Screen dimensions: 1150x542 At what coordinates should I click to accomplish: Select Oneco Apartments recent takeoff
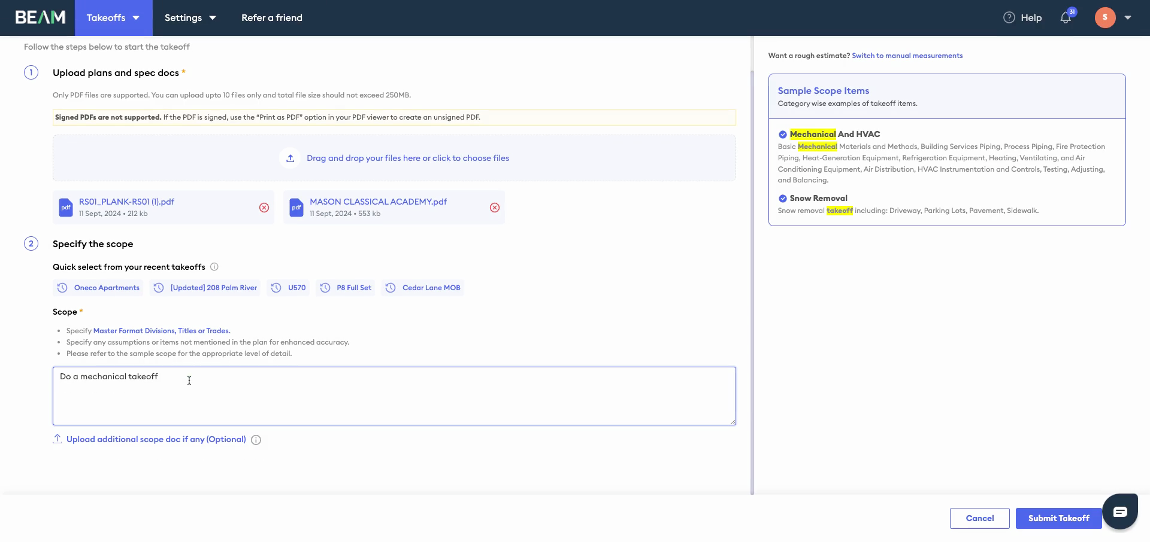(98, 288)
